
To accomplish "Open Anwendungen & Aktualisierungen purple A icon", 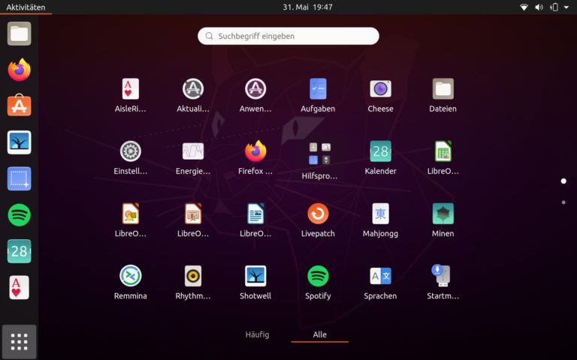I will point(255,89).
